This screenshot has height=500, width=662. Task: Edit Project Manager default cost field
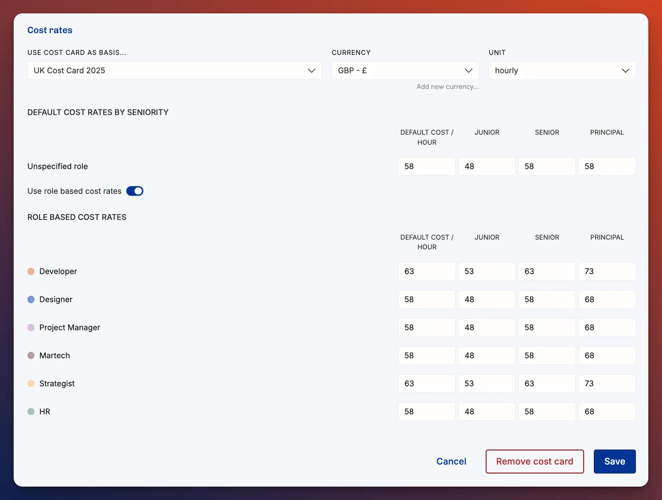pyautogui.click(x=427, y=328)
